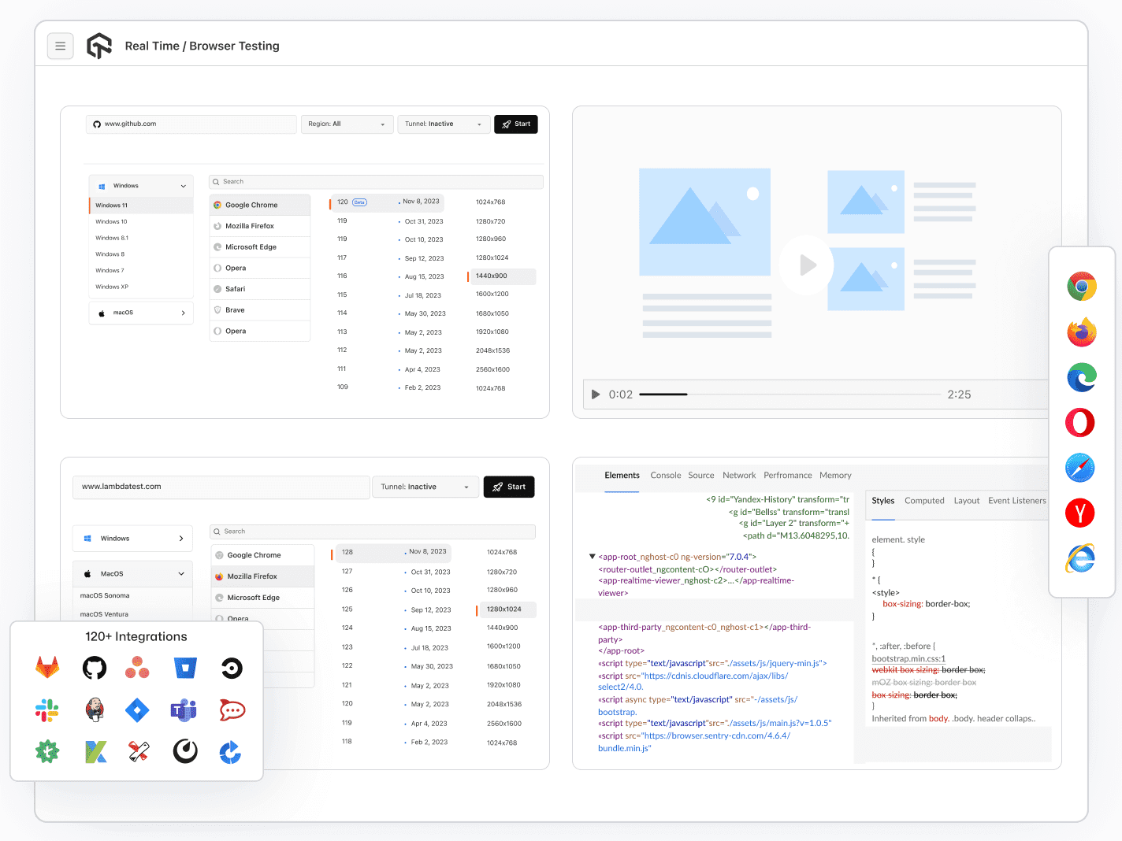Click the red Opera icon in sidebar
1122x841 pixels.
click(x=1080, y=423)
